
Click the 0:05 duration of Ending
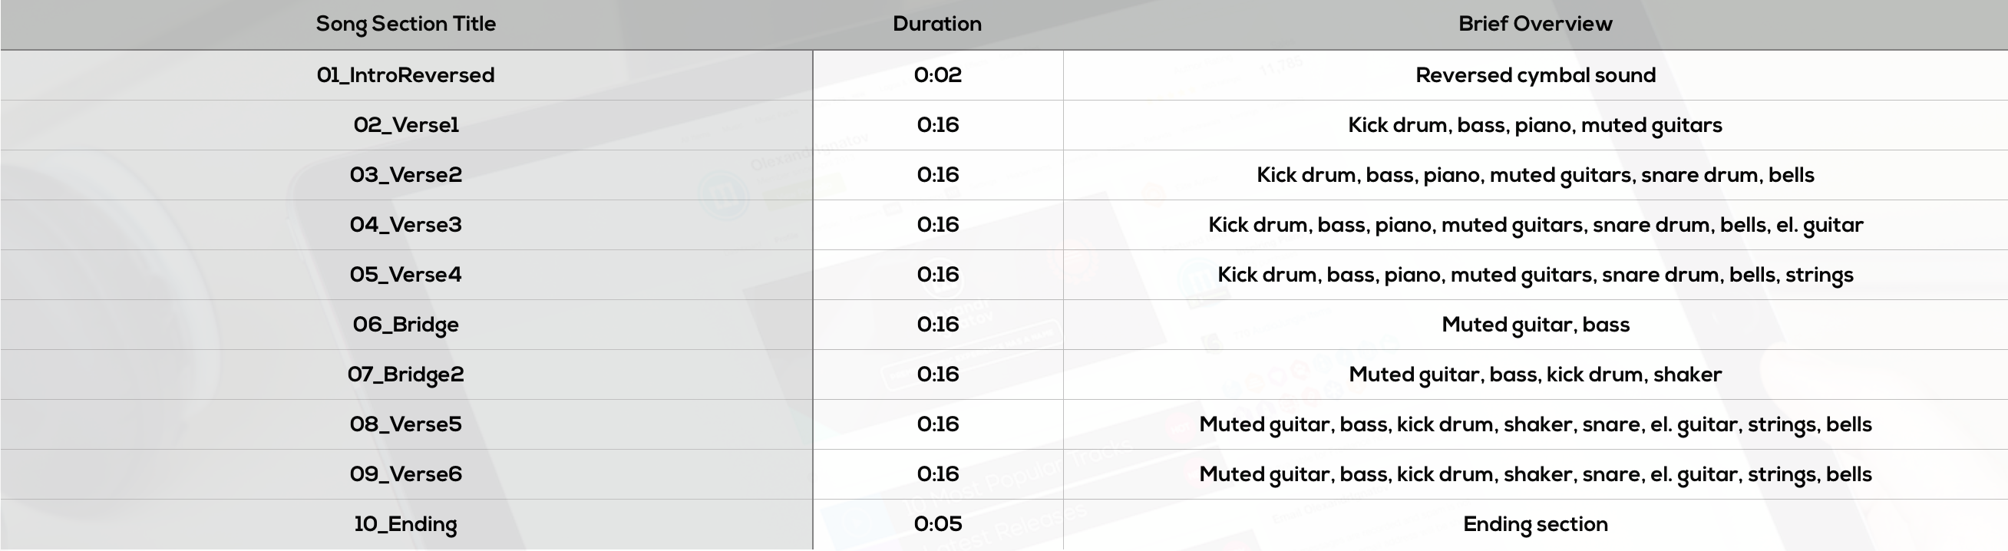[x=938, y=524]
